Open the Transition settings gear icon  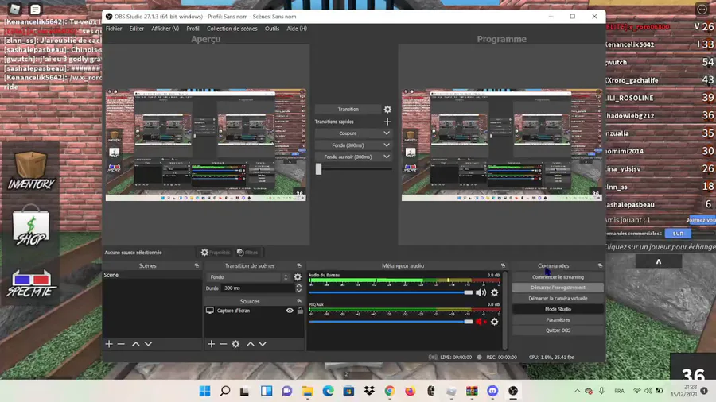coord(387,110)
